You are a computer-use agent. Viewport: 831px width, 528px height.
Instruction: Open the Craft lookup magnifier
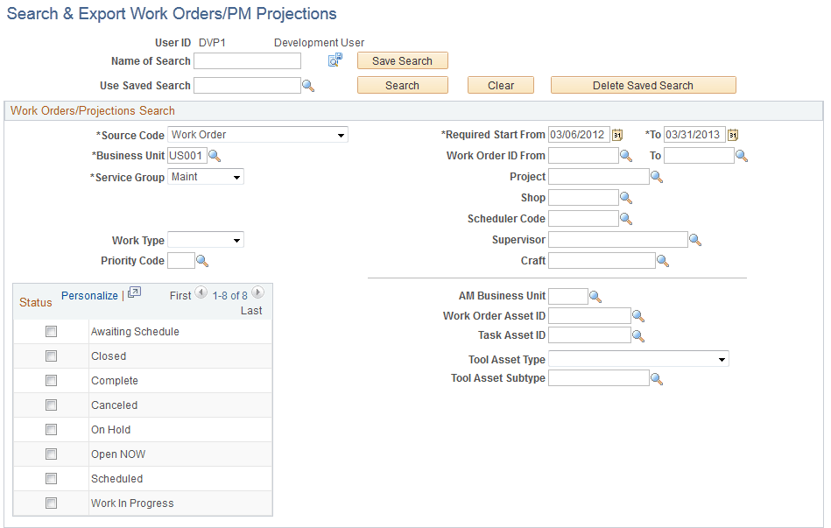pyautogui.click(x=663, y=260)
